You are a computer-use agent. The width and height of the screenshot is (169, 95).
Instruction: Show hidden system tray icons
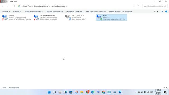pos(136,92)
